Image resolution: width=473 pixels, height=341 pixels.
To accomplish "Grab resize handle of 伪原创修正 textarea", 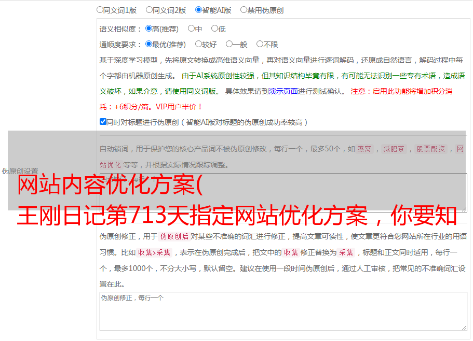I will 464,328.
